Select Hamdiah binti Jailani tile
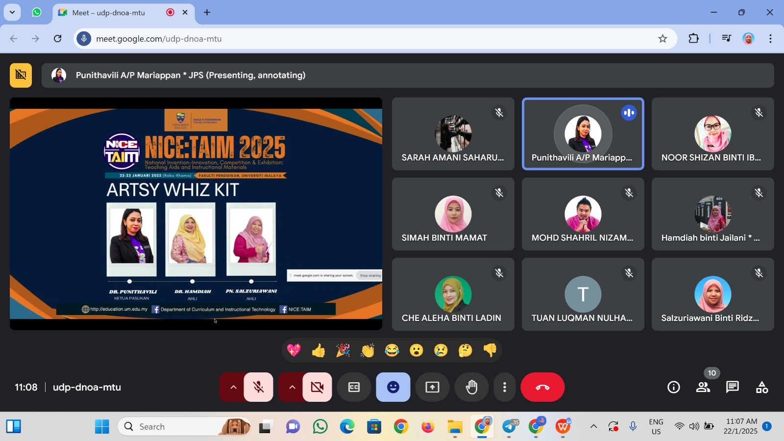Screen dimensions: 784x441 [713, 214]
